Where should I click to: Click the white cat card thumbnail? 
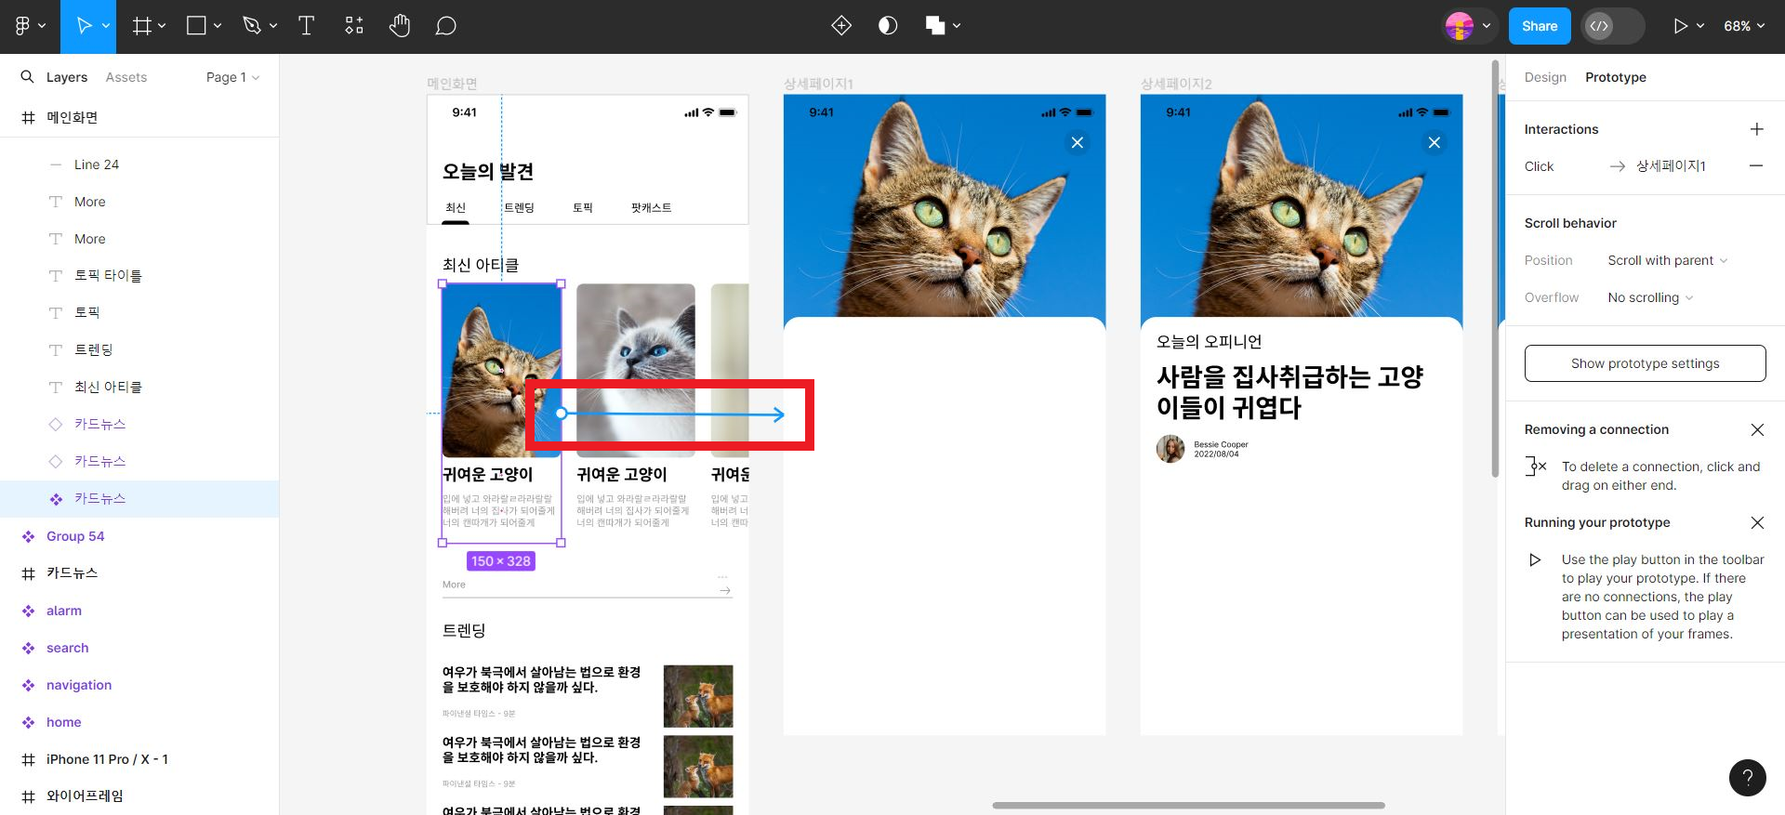636,370
